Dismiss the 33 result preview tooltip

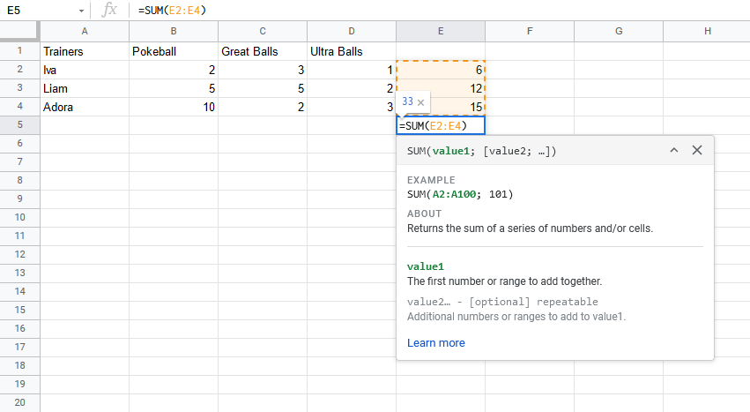(420, 102)
